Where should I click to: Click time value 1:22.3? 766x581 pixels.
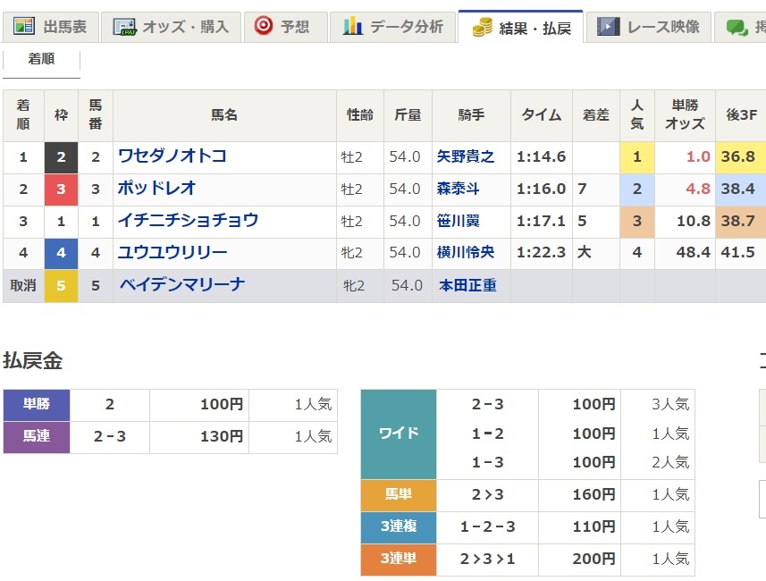point(541,253)
